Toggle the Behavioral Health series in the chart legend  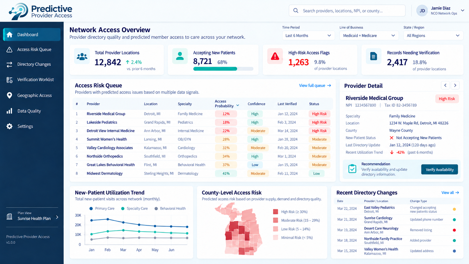[170, 208]
